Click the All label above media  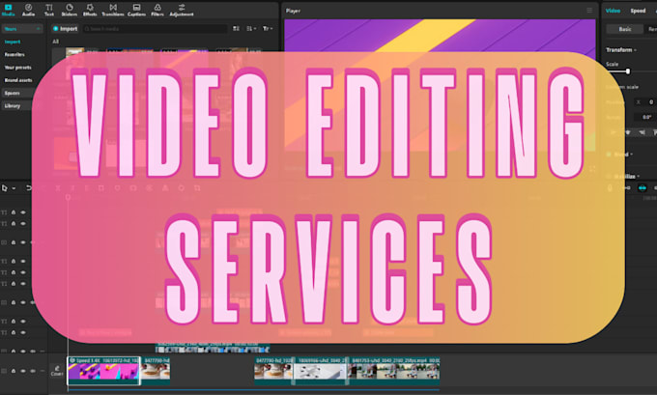click(x=55, y=42)
